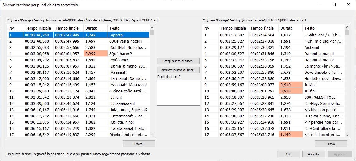Confirm with the OK button

[x=288, y=154]
